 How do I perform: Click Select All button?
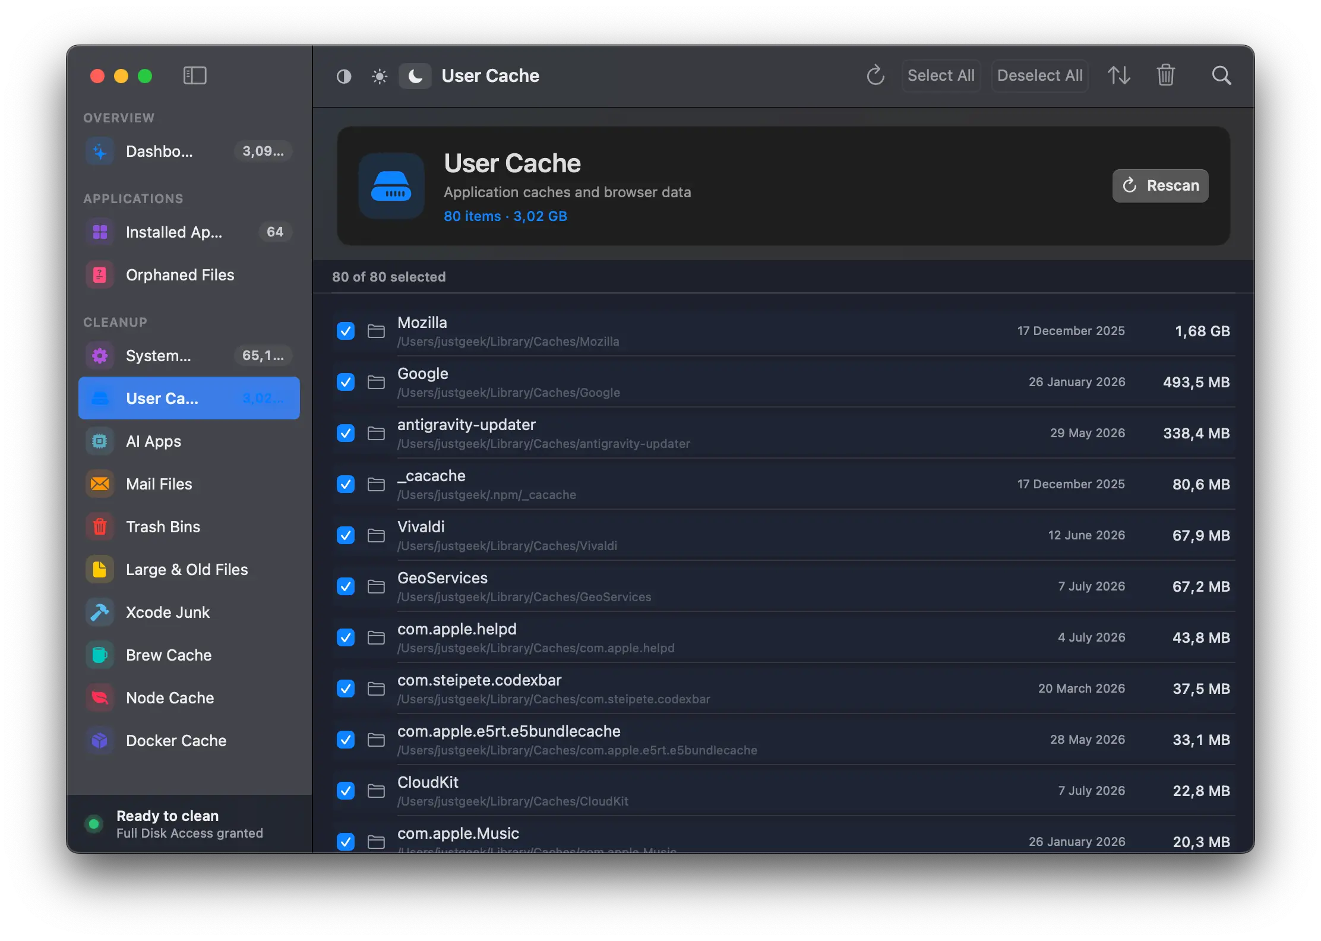941,75
